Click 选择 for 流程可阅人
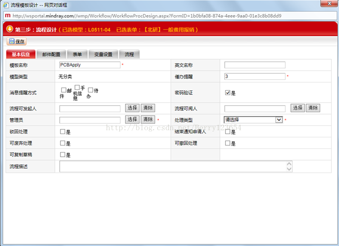 (297, 108)
